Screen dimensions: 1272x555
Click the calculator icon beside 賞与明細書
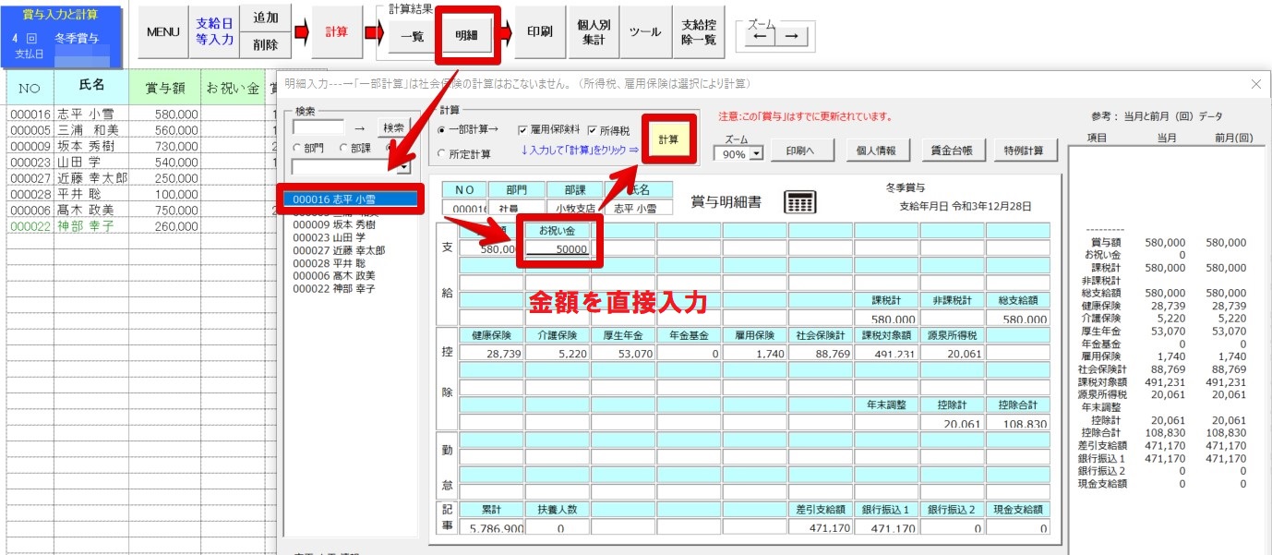[x=799, y=201]
